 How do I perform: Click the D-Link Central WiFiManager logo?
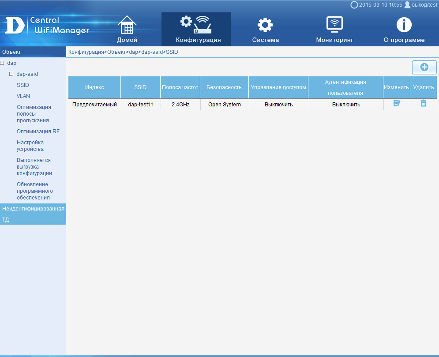tap(47, 26)
